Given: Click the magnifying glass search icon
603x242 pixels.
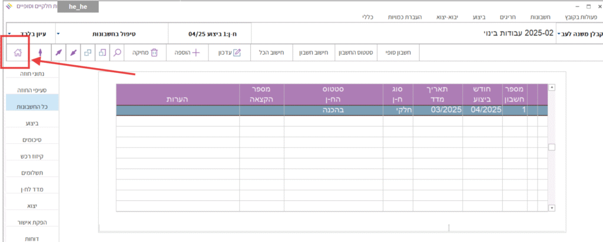Looking at the screenshot, I should click(x=117, y=52).
